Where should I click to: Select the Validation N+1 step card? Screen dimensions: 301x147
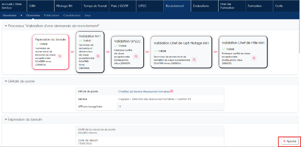coord(90,52)
